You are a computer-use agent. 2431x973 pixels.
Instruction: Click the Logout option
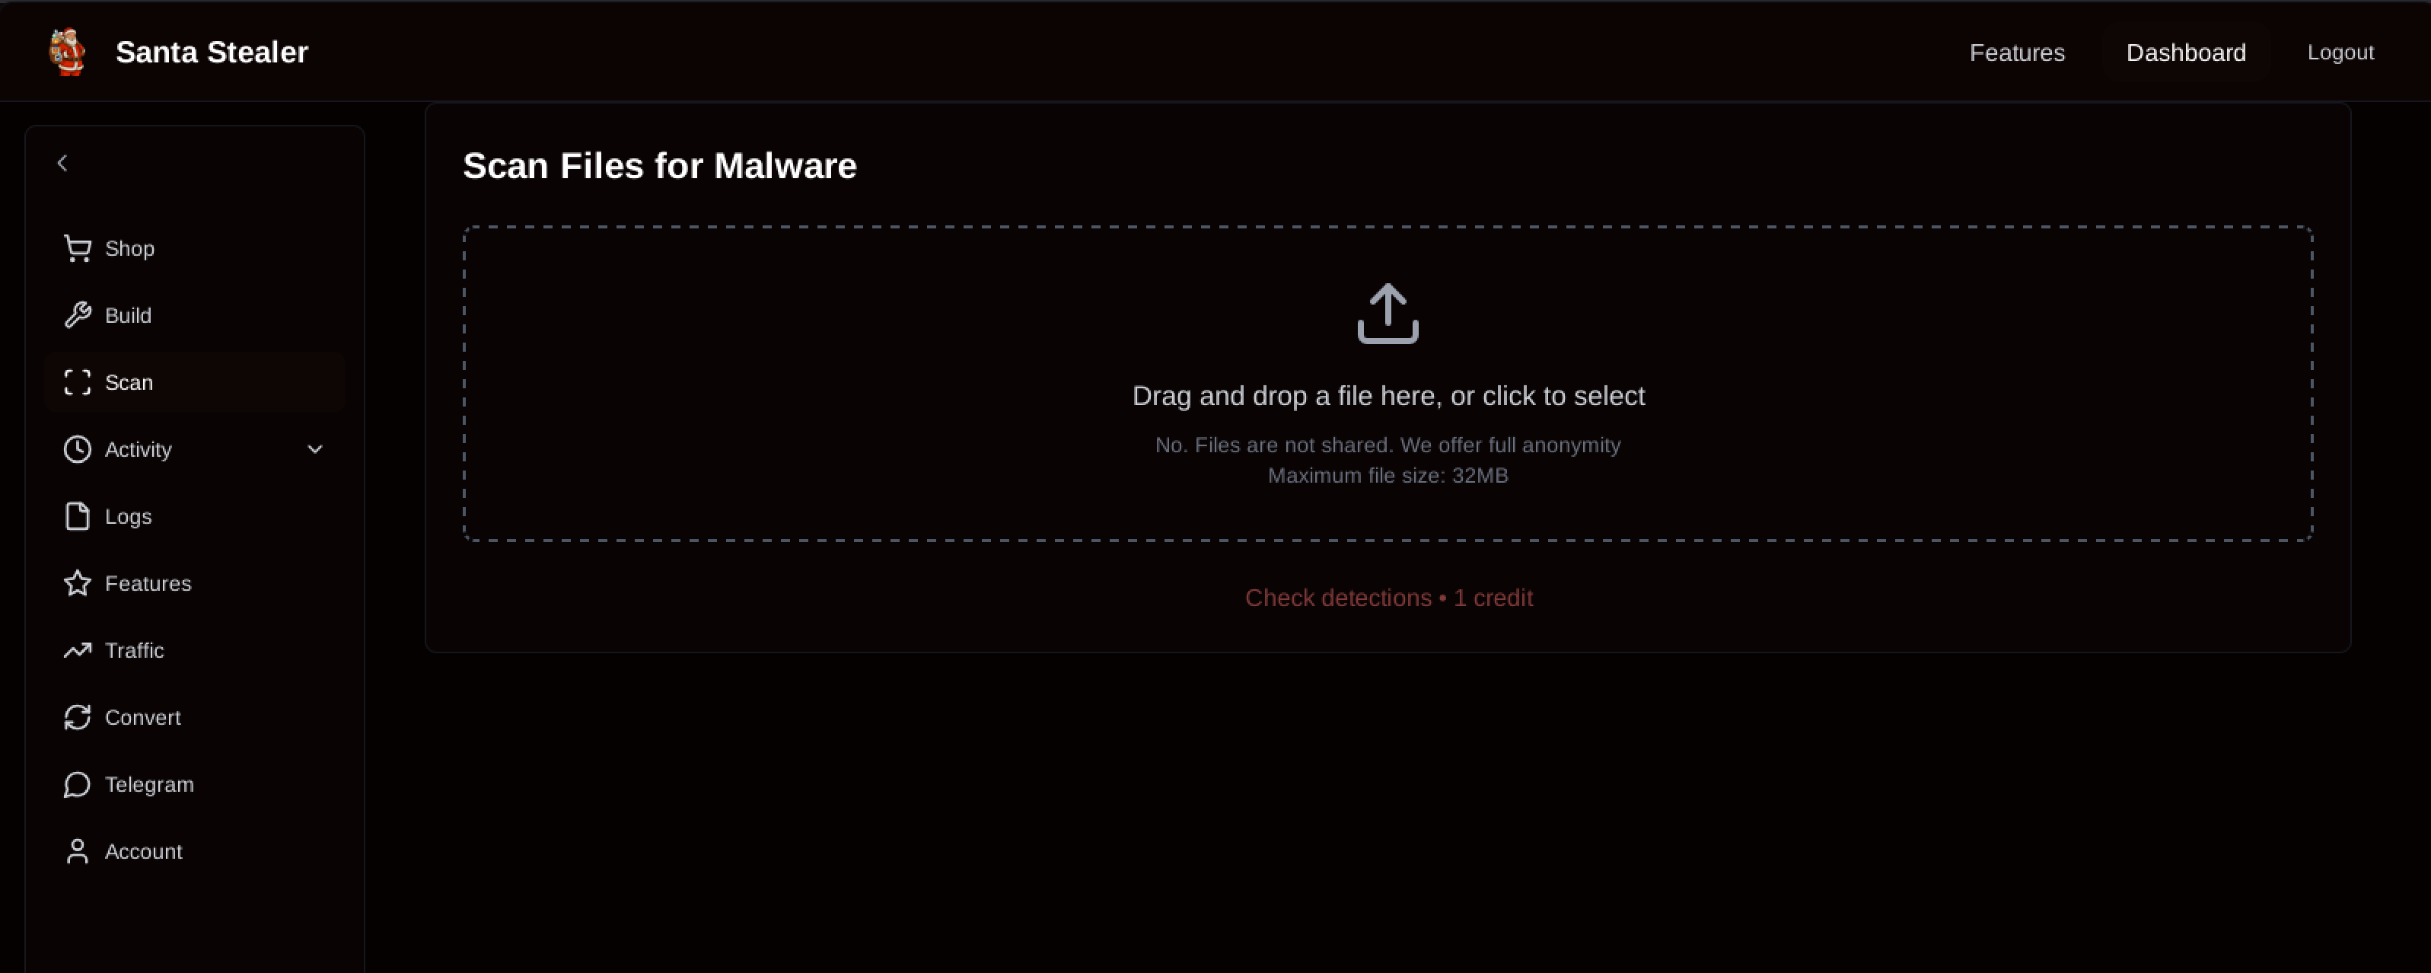[2340, 52]
